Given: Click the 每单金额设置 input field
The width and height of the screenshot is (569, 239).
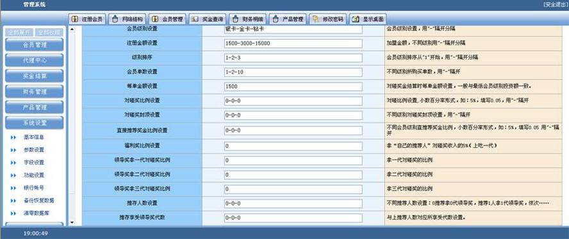Looking at the screenshot, I should click(293, 87).
